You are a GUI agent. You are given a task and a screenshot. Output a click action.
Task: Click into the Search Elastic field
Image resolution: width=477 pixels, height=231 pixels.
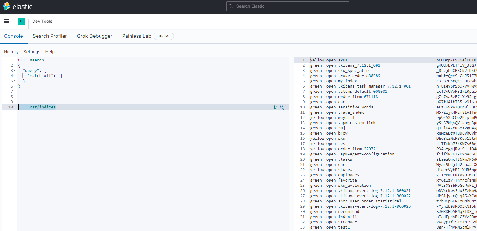click(x=288, y=6)
